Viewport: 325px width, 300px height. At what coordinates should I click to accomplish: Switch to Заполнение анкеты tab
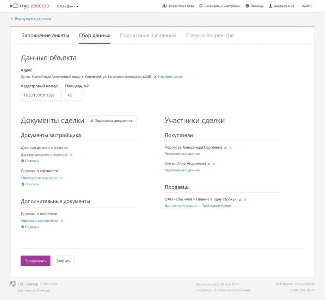point(45,35)
